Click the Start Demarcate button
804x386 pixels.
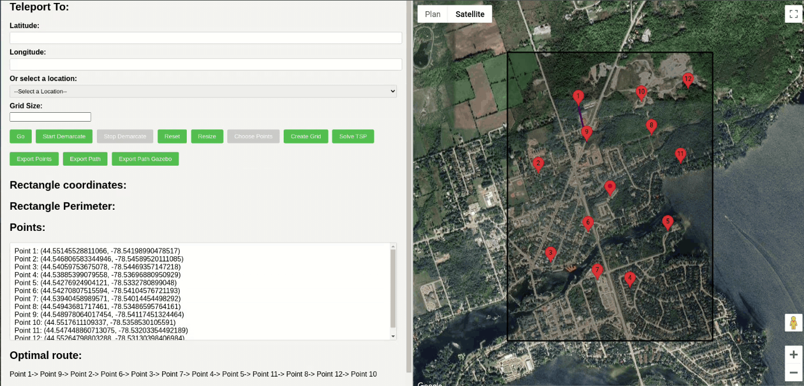[64, 136]
